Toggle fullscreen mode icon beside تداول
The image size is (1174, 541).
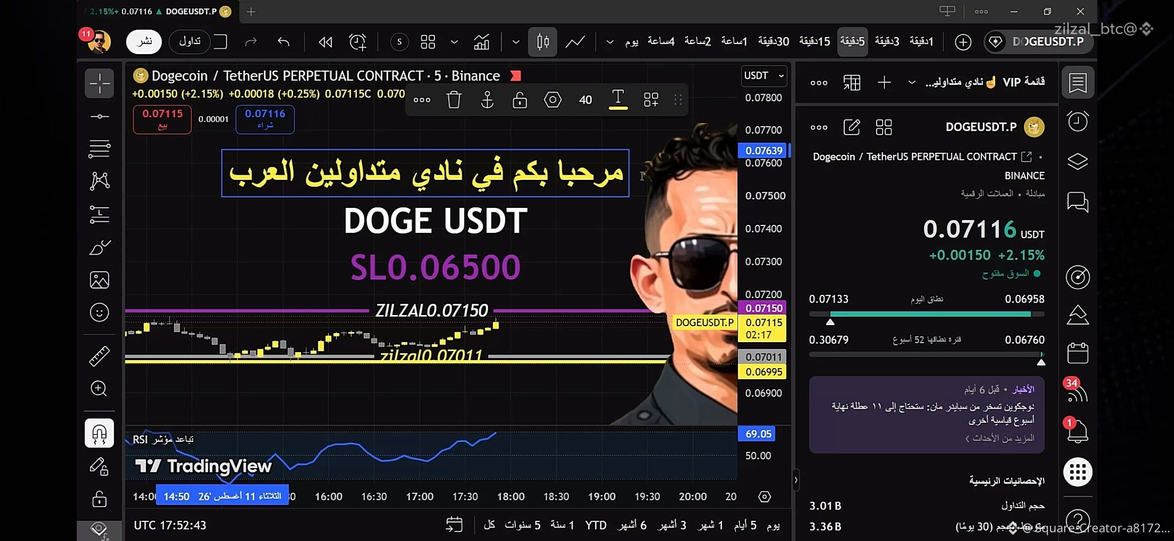(x=220, y=42)
